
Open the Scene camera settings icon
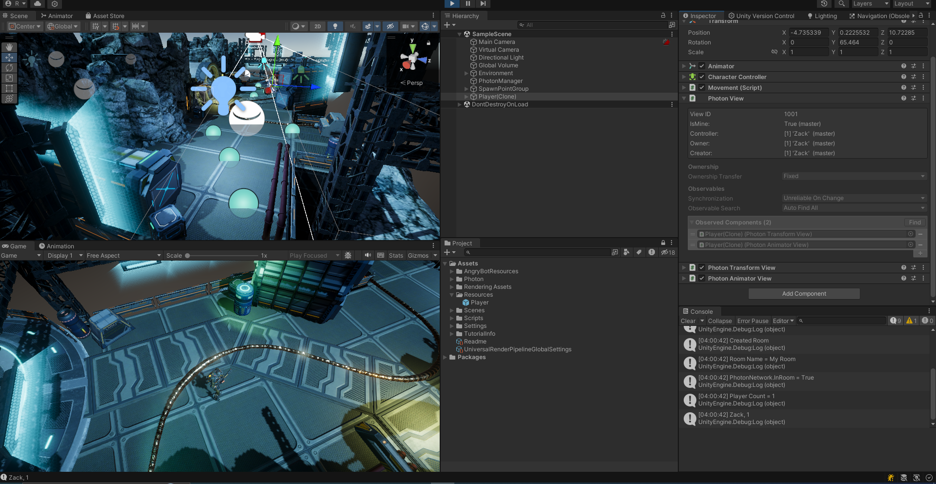(x=405, y=26)
